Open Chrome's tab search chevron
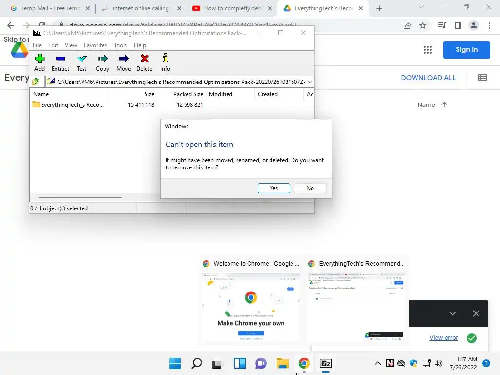The height and width of the screenshot is (375, 500). [x=421, y=7]
